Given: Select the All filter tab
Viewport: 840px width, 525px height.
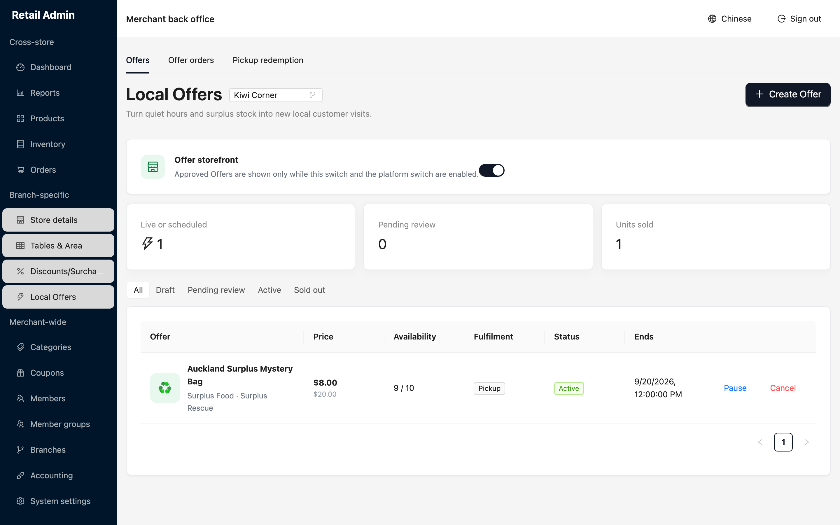Looking at the screenshot, I should pos(138,290).
